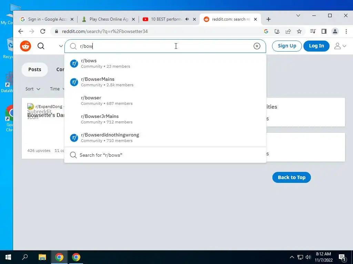353x264 pixels.
Task: Open a new browser tab
Action: (268, 19)
